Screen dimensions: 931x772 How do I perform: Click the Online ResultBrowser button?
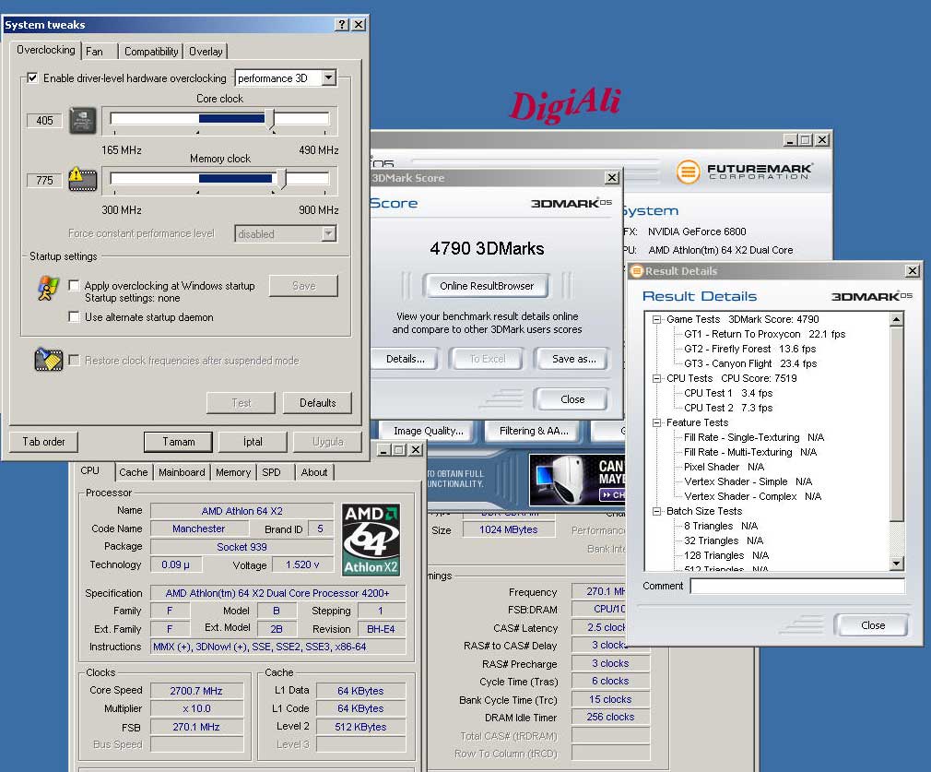pyautogui.click(x=487, y=286)
